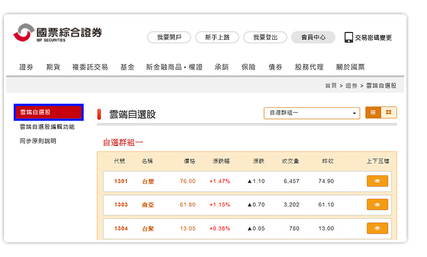Click 雲端自選股 in breadcrumb

click(381, 85)
